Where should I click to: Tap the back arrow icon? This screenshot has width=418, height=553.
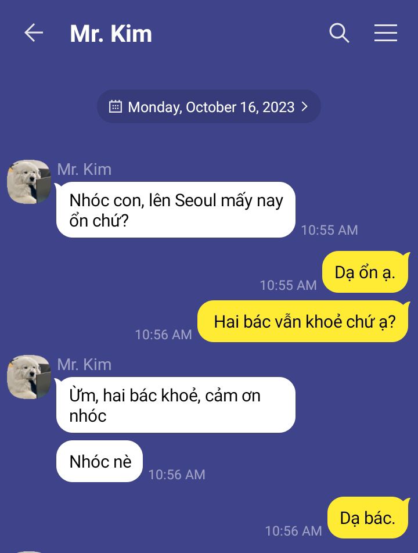(34, 33)
